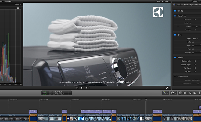Enable the Stabilization checkbox
The image size is (201, 122).
click(175, 76)
